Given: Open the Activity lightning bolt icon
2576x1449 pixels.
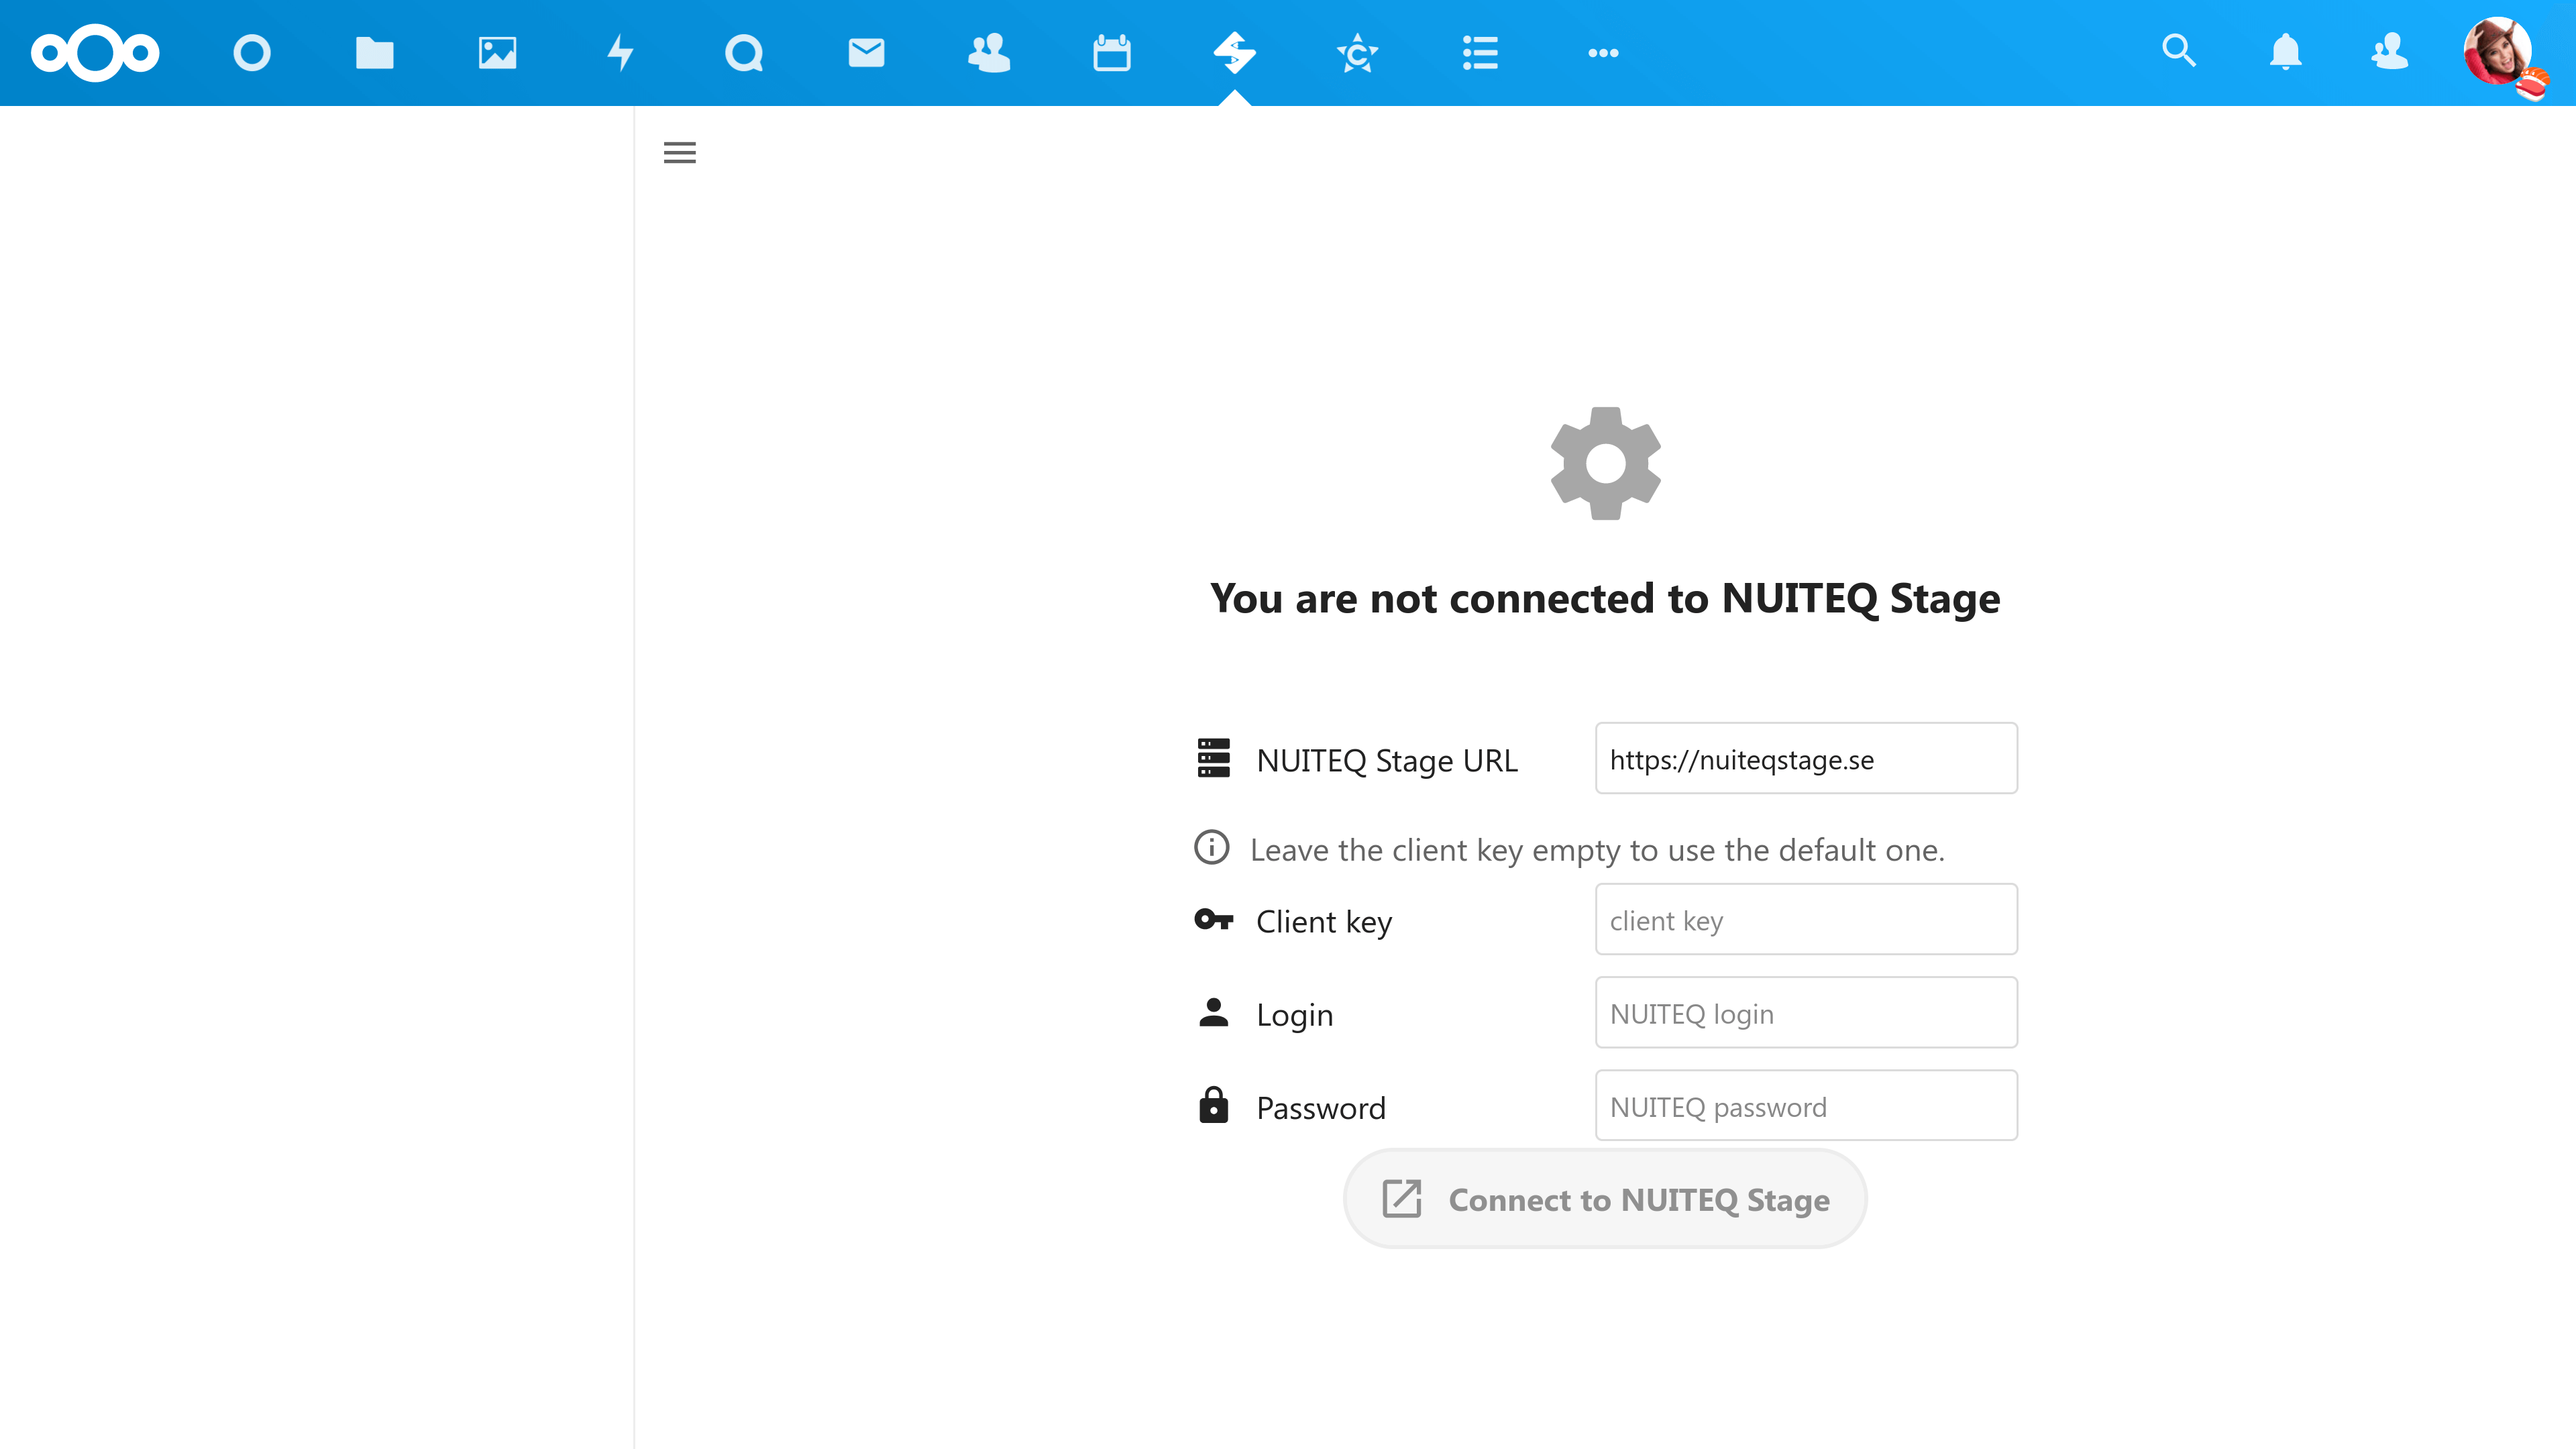Looking at the screenshot, I should pyautogui.click(x=621, y=53).
